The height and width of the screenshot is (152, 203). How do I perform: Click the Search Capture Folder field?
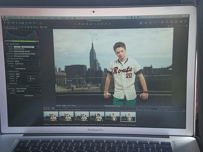[146, 109]
